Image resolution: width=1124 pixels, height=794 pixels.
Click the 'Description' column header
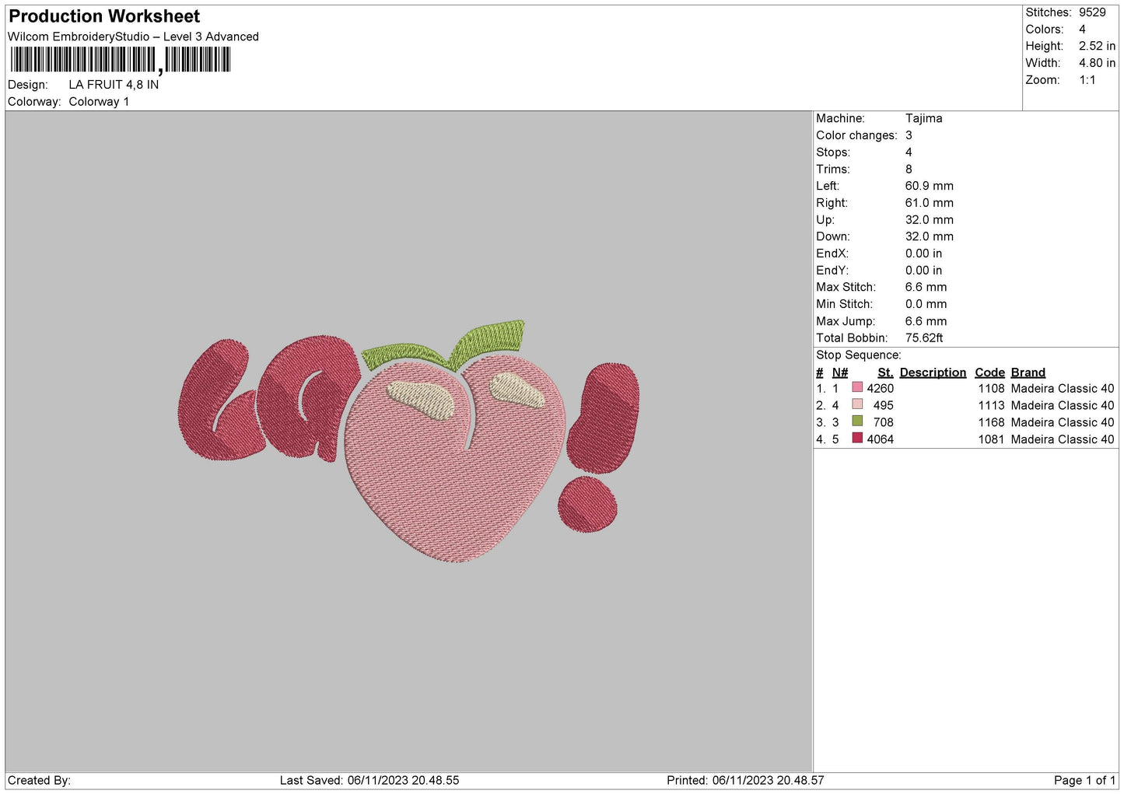(x=933, y=373)
